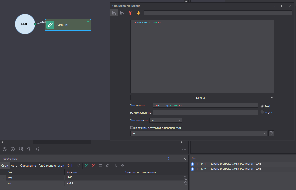Select the Regex radio button

pos(262,112)
